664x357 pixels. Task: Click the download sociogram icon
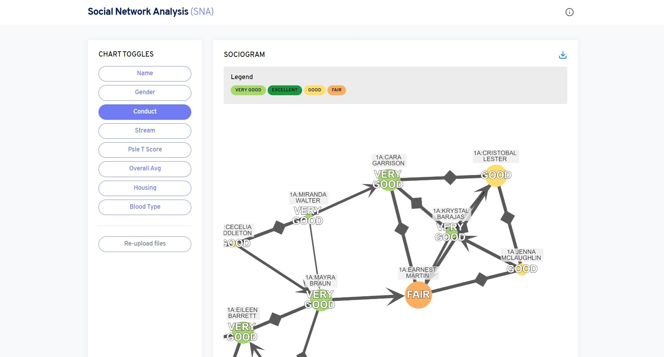point(563,55)
